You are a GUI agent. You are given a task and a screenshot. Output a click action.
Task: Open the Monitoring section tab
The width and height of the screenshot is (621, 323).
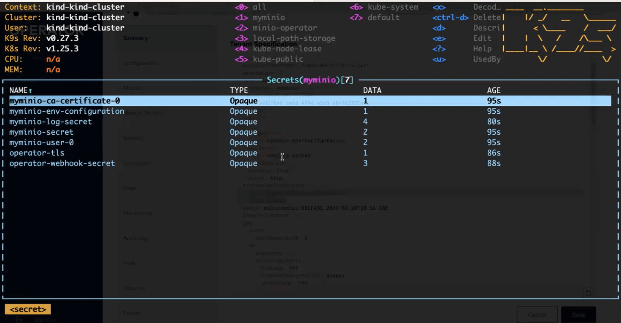pyautogui.click(x=137, y=213)
